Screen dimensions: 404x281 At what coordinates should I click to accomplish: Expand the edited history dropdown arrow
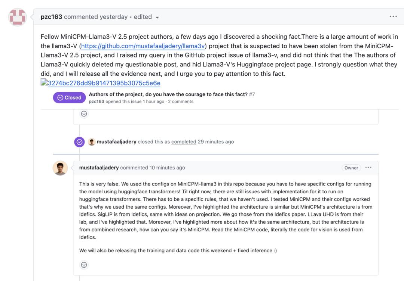pos(157,17)
